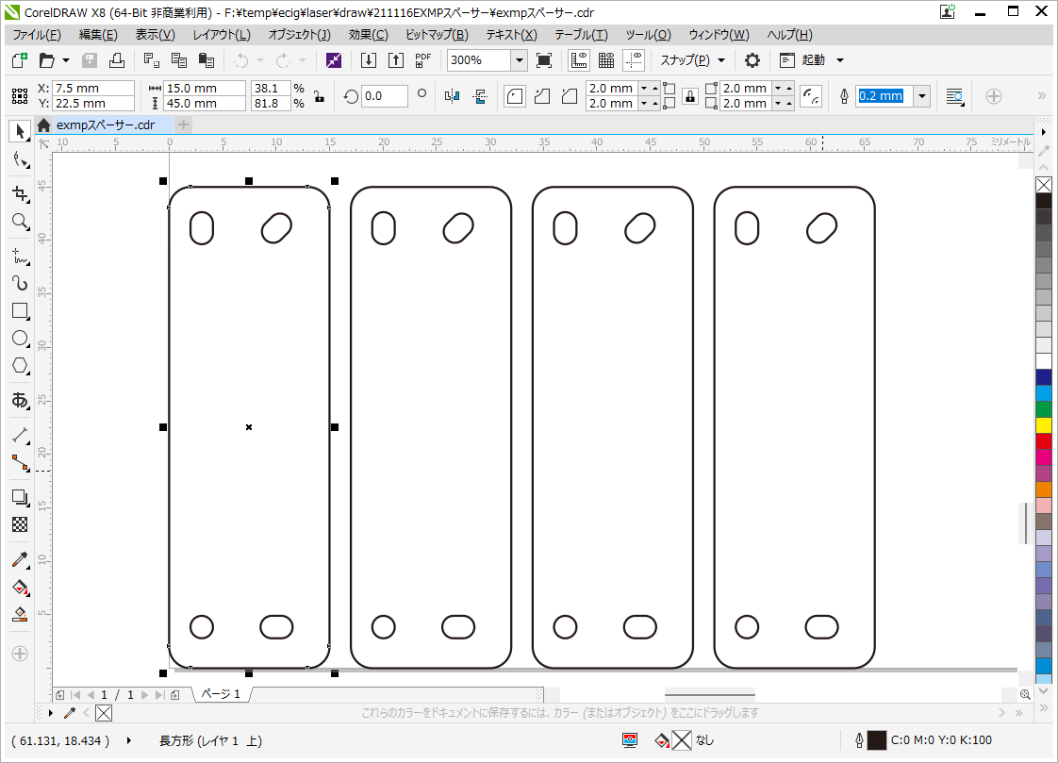Open the 効果(C) menu
The height and width of the screenshot is (763, 1058).
(368, 35)
